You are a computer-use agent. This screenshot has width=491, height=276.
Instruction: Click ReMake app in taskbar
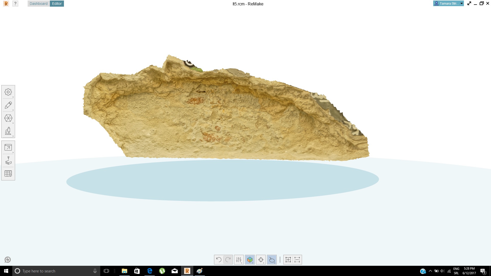click(x=187, y=271)
